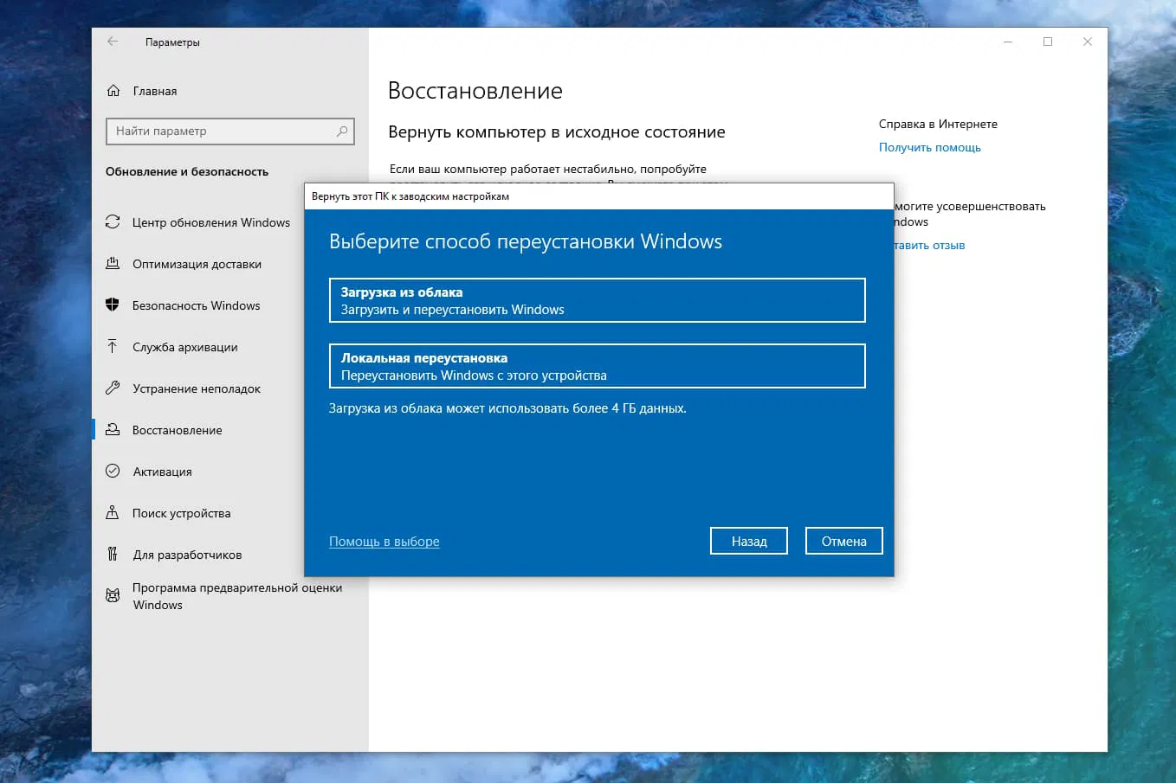Select the Активация section
Image resolution: width=1176 pixels, height=783 pixels.
point(172,472)
